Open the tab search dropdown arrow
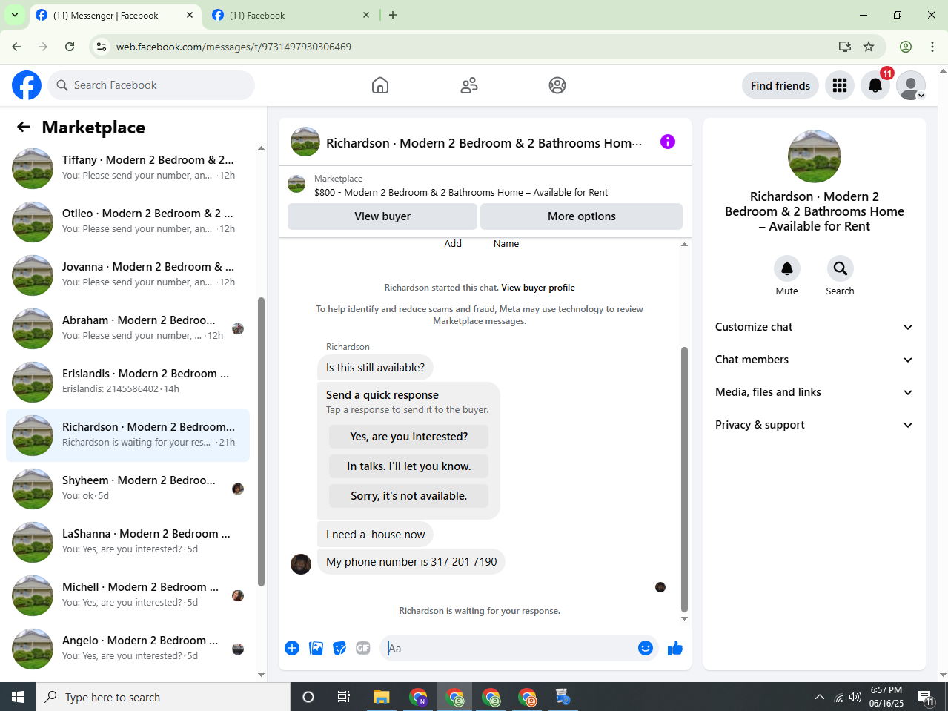Screen dimensions: 948x711 point(14,15)
